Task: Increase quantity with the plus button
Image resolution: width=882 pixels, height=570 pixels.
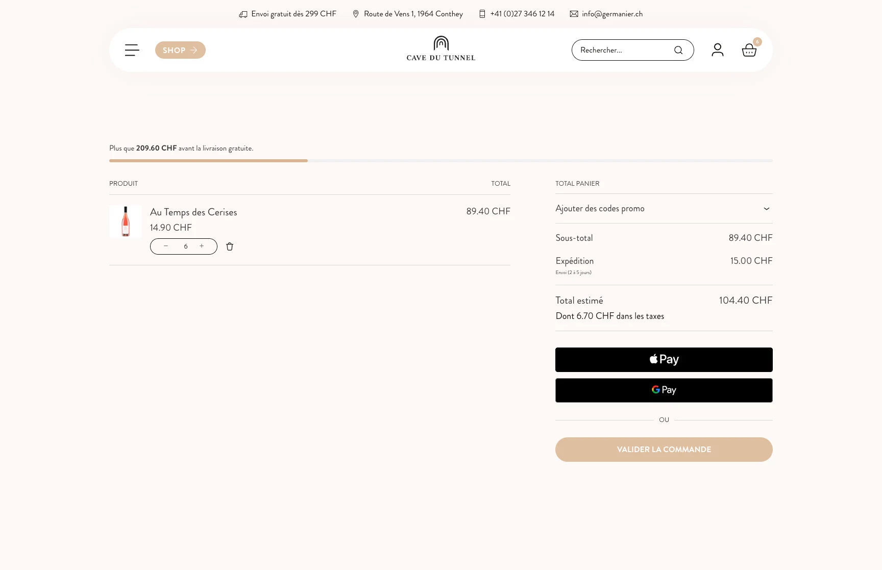Action: (202, 246)
